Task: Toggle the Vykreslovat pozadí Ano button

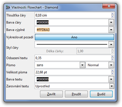Action: pyautogui.click(x=74, y=37)
